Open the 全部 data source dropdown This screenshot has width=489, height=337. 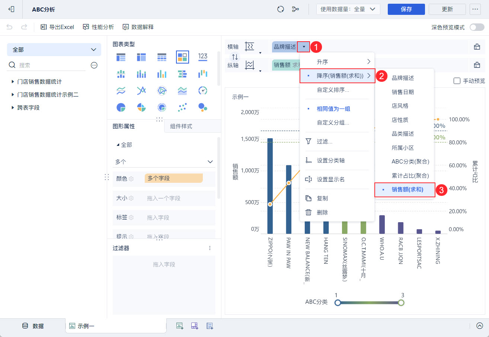click(x=54, y=49)
